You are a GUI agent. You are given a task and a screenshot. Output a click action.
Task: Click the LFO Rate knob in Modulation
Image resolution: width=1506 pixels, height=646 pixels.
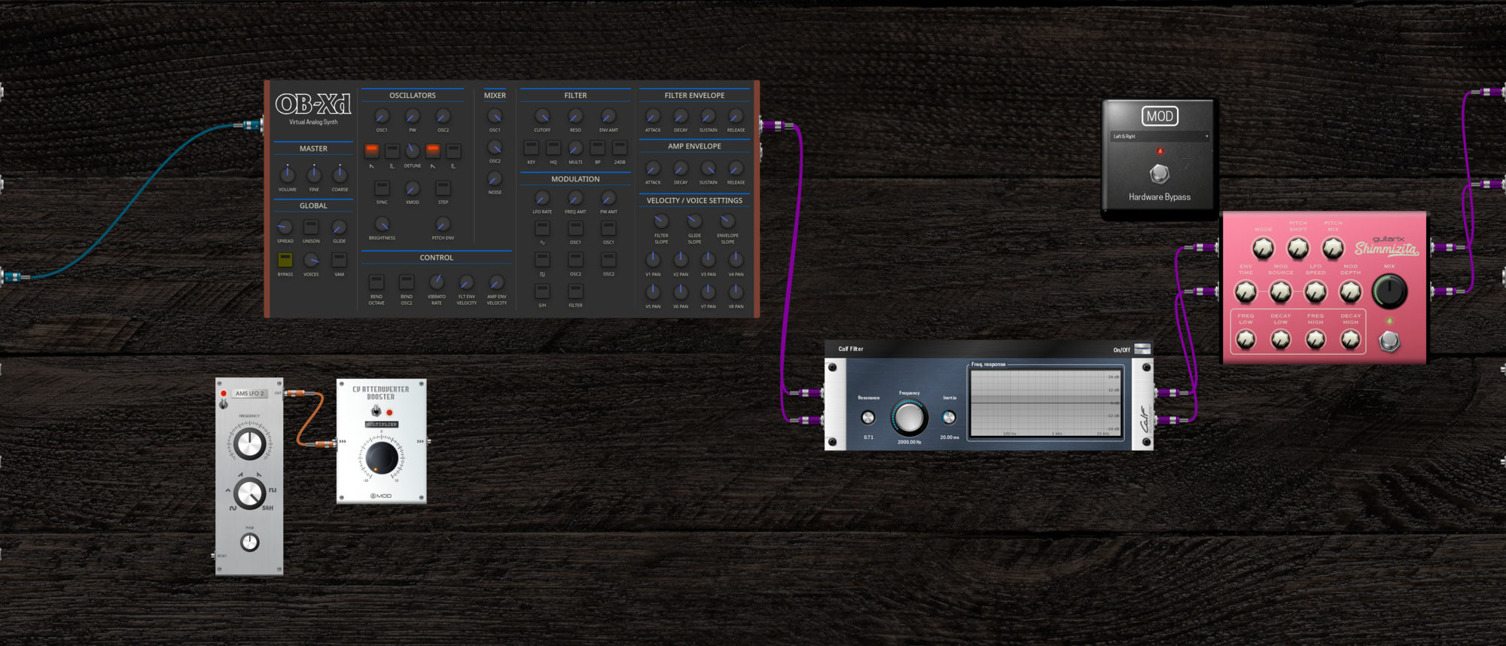tap(542, 198)
